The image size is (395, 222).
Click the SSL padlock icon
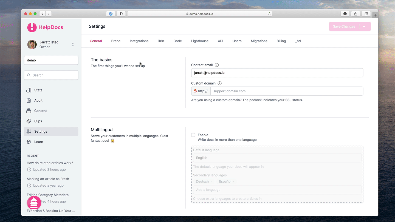pos(195,91)
